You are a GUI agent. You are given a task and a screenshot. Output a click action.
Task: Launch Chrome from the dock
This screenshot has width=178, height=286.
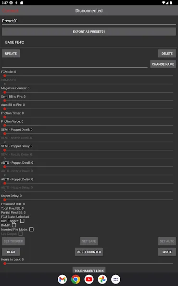[76, 279]
